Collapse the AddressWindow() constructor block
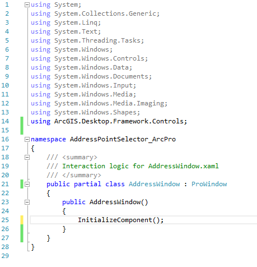 coord(27,202)
